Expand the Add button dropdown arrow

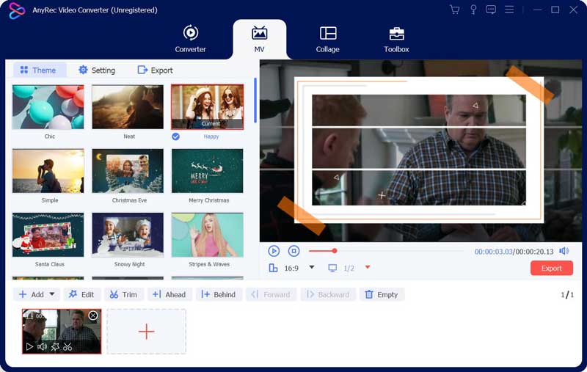pos(51,294)
